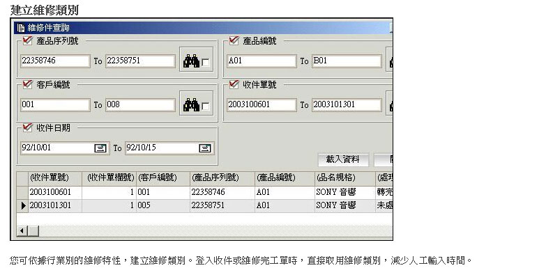Toggle the 產品序列號 filter checkbox
The image size is (553, 268).
[x=27, y=41]
